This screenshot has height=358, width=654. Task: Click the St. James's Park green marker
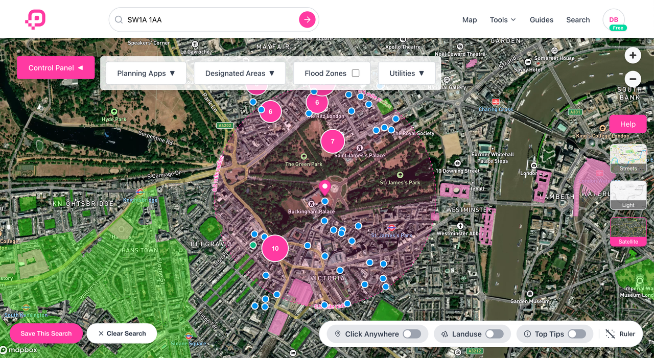pyautogui.click(x=400, y=175)
